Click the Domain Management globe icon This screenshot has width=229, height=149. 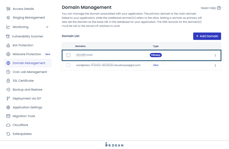[x=8, y=63]
